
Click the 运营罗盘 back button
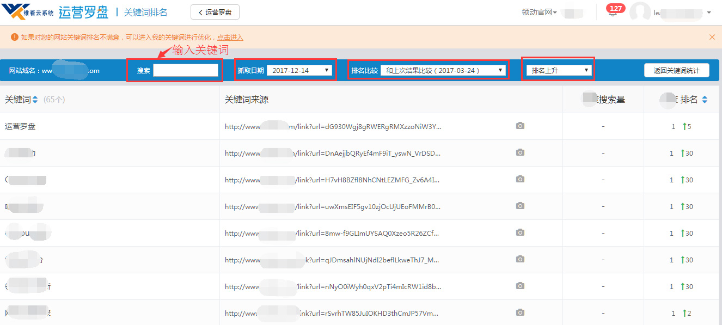[215, 12]
